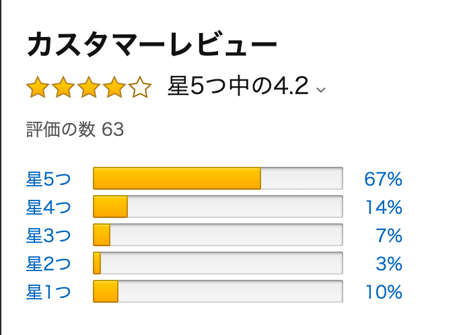Viewport: 463px width, 335px height.
Task: Click the third filled star icon
Action: (x=89, y=87)
